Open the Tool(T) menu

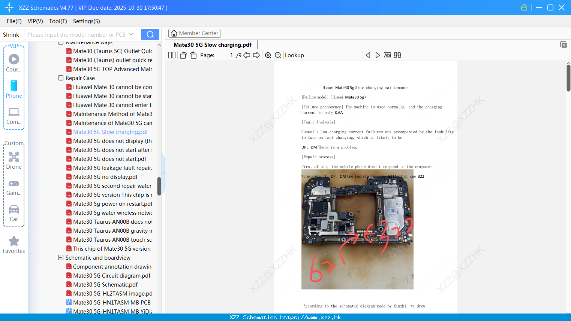[x=58, y=21]
